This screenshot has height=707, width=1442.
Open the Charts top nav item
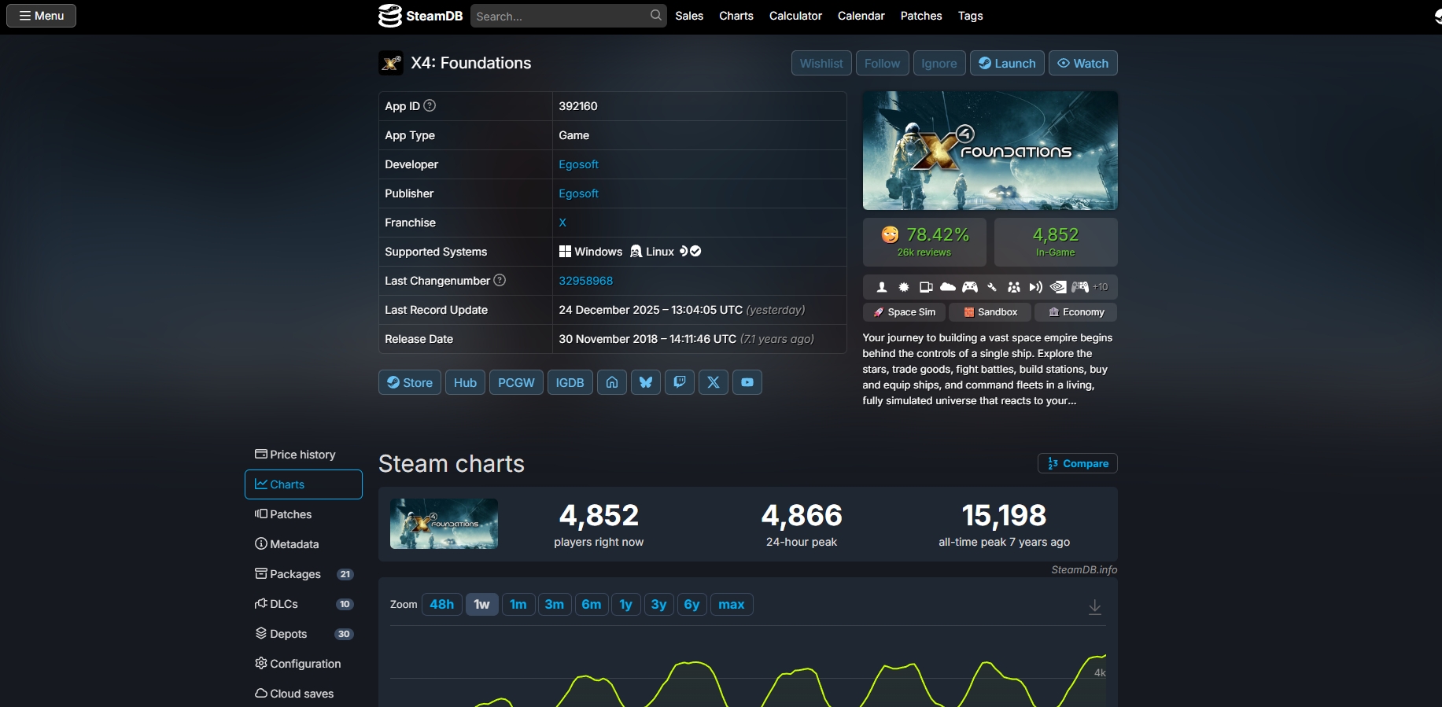click(736, 16)
